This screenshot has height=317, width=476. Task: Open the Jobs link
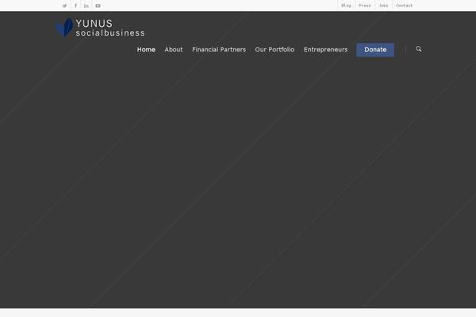[383, 6]
